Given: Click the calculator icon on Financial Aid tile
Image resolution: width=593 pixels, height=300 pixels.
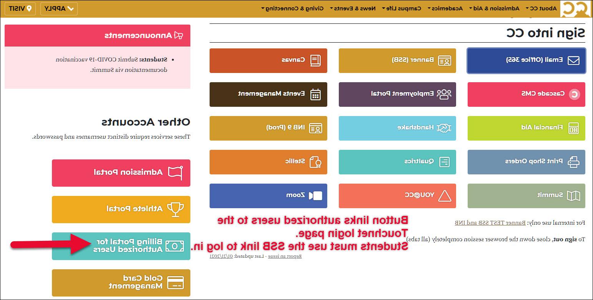Looking at the screenshot, I should (x=573, y=128).
